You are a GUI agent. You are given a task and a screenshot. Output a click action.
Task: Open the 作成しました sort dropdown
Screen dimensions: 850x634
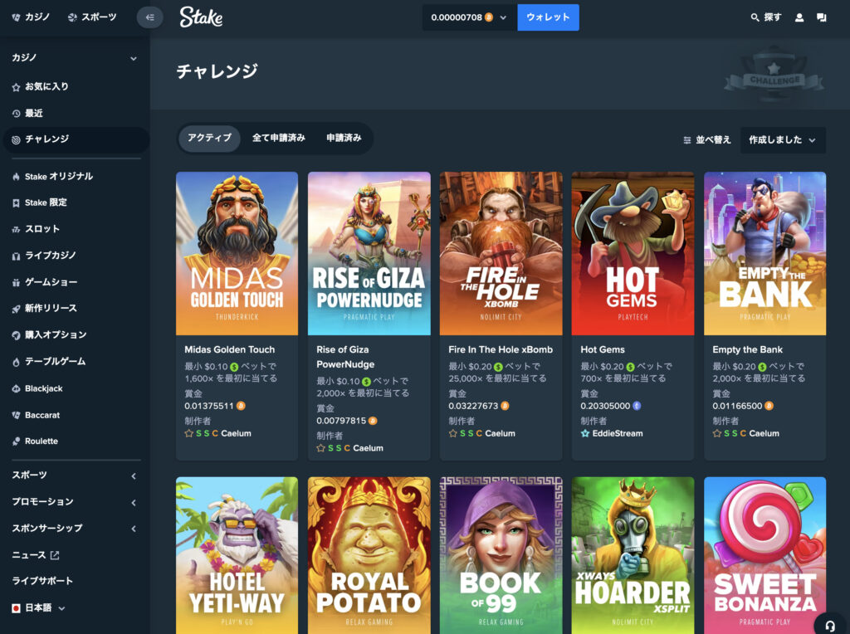[x=783, y=139]
